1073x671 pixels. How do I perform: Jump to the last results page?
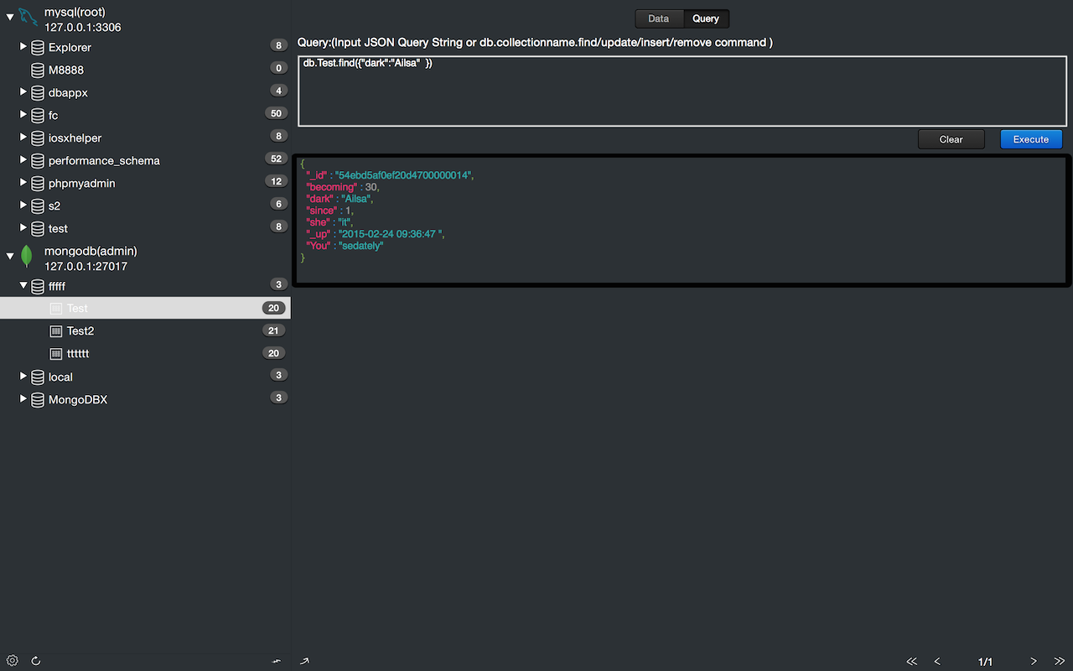[1059, 661]
